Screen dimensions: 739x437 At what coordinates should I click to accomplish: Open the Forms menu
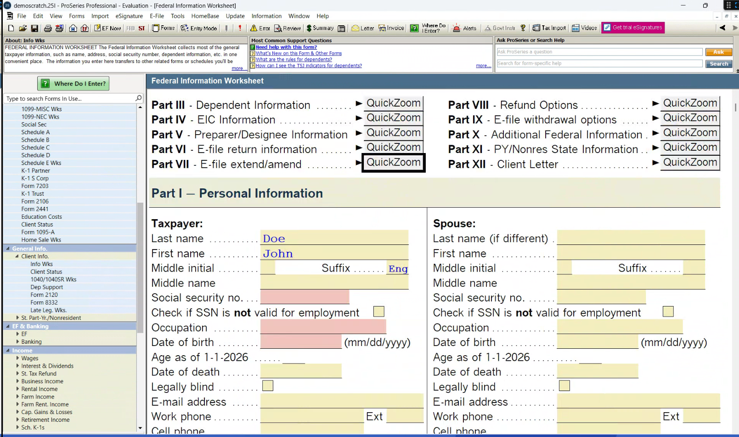point(77,16)
